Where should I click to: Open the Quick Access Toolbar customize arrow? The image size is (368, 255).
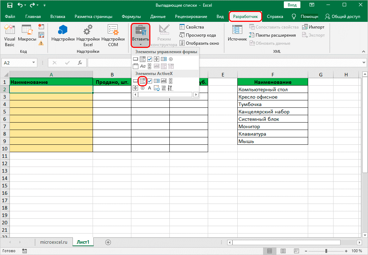pos(44,6)
